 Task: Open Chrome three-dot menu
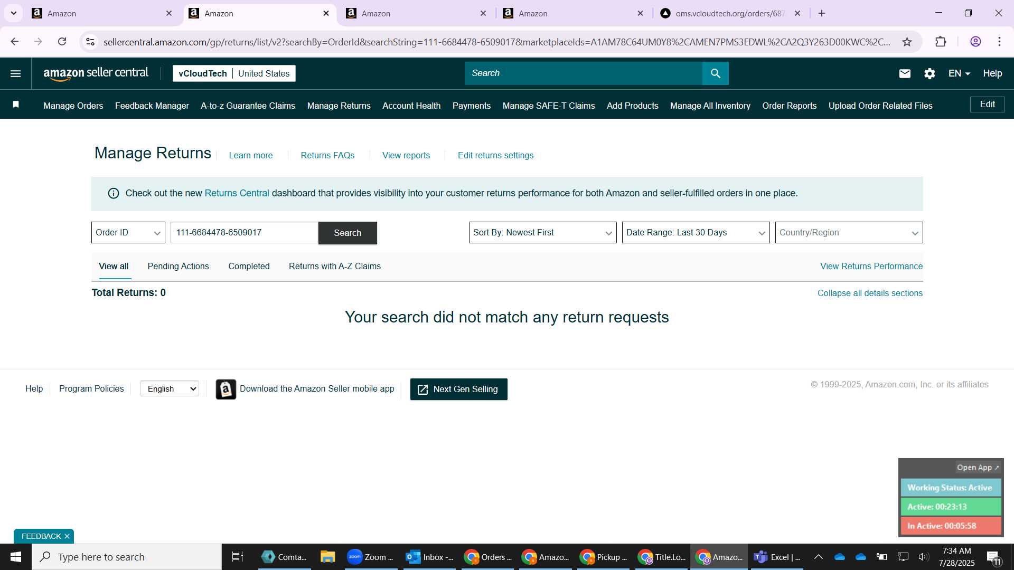pos(999,42)
